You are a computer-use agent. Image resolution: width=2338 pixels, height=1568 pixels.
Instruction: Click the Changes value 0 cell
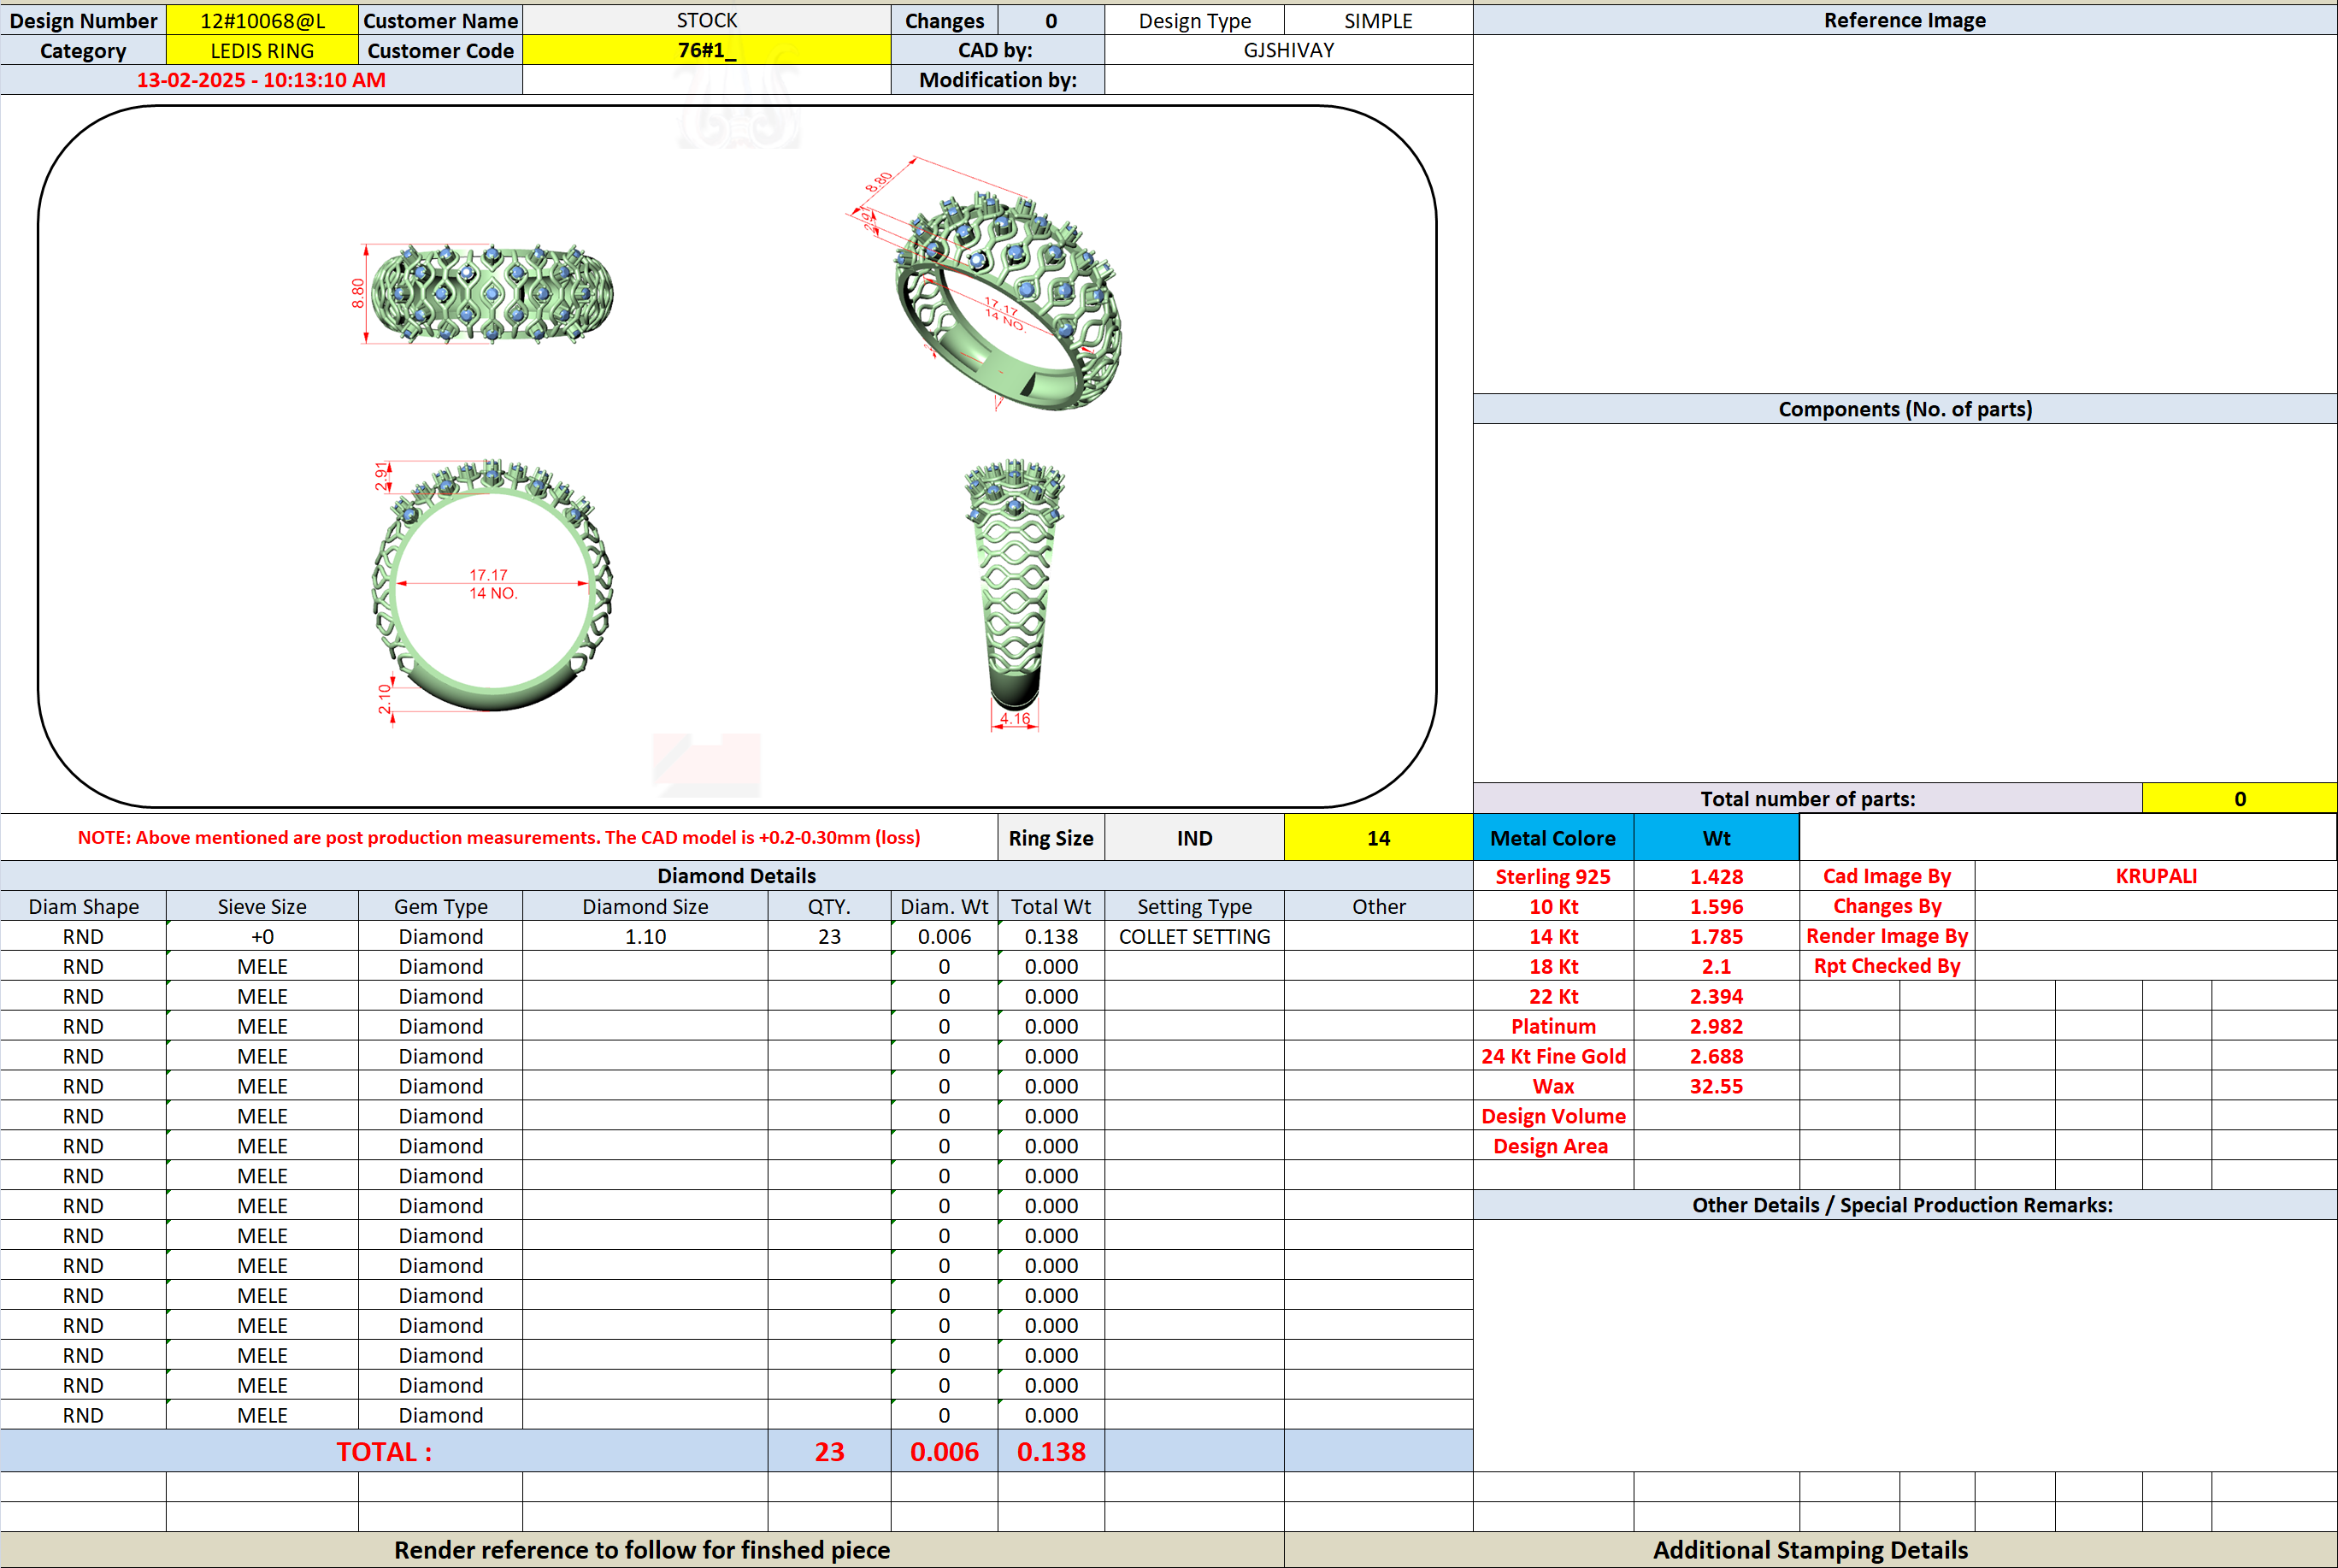tap(1051, 20)
